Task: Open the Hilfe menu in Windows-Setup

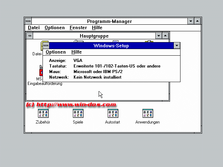Action: tap(76, 52)
